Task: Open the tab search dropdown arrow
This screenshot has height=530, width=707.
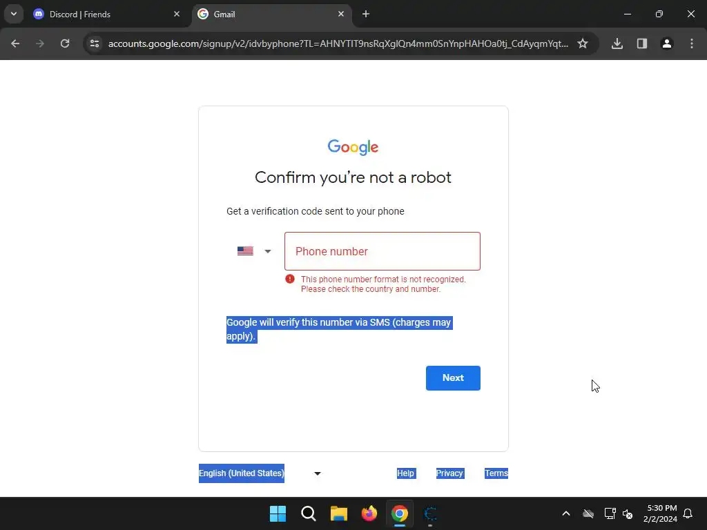Action: coord(14,14)
